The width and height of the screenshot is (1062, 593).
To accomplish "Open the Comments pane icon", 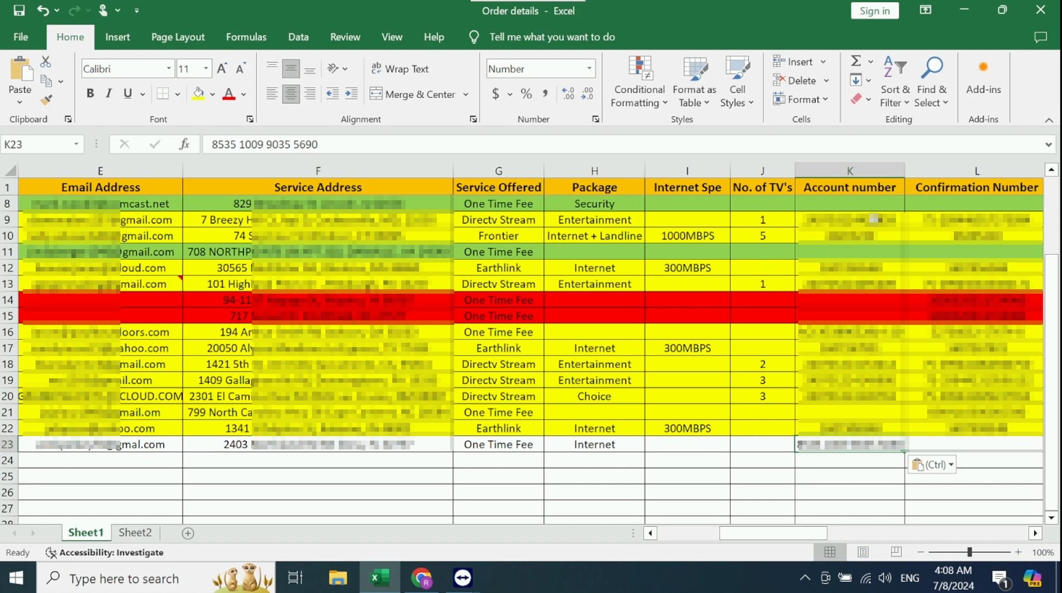I will point(1040,37).
